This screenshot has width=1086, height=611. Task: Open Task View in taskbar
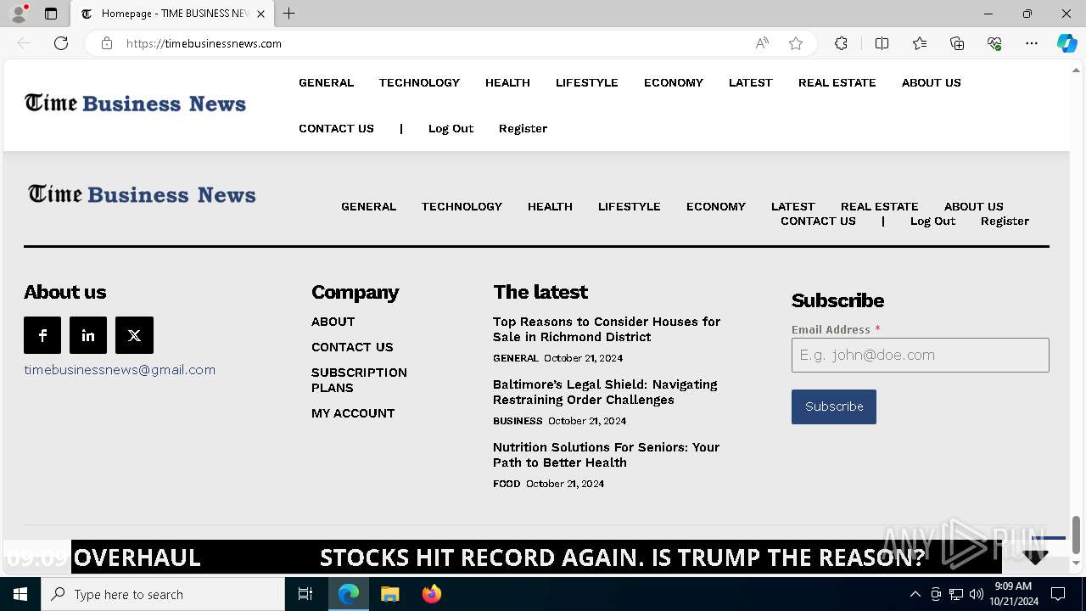pyautogui.click(x=305, y=594)
